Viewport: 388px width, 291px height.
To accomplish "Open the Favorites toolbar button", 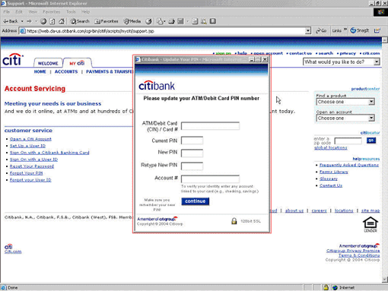I will coord(106,21).
